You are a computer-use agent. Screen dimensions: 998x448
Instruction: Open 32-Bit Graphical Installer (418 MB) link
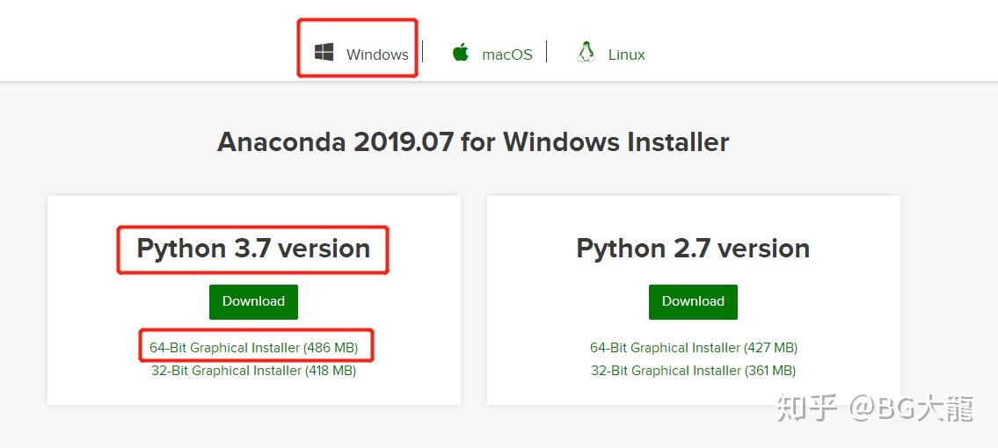pyautogui.click(x=254, y=371)
